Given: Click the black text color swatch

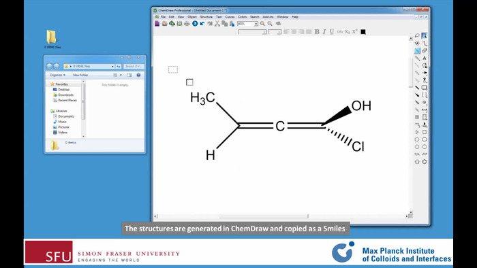Looking at the screenshot, I should [x=363, y=32].
